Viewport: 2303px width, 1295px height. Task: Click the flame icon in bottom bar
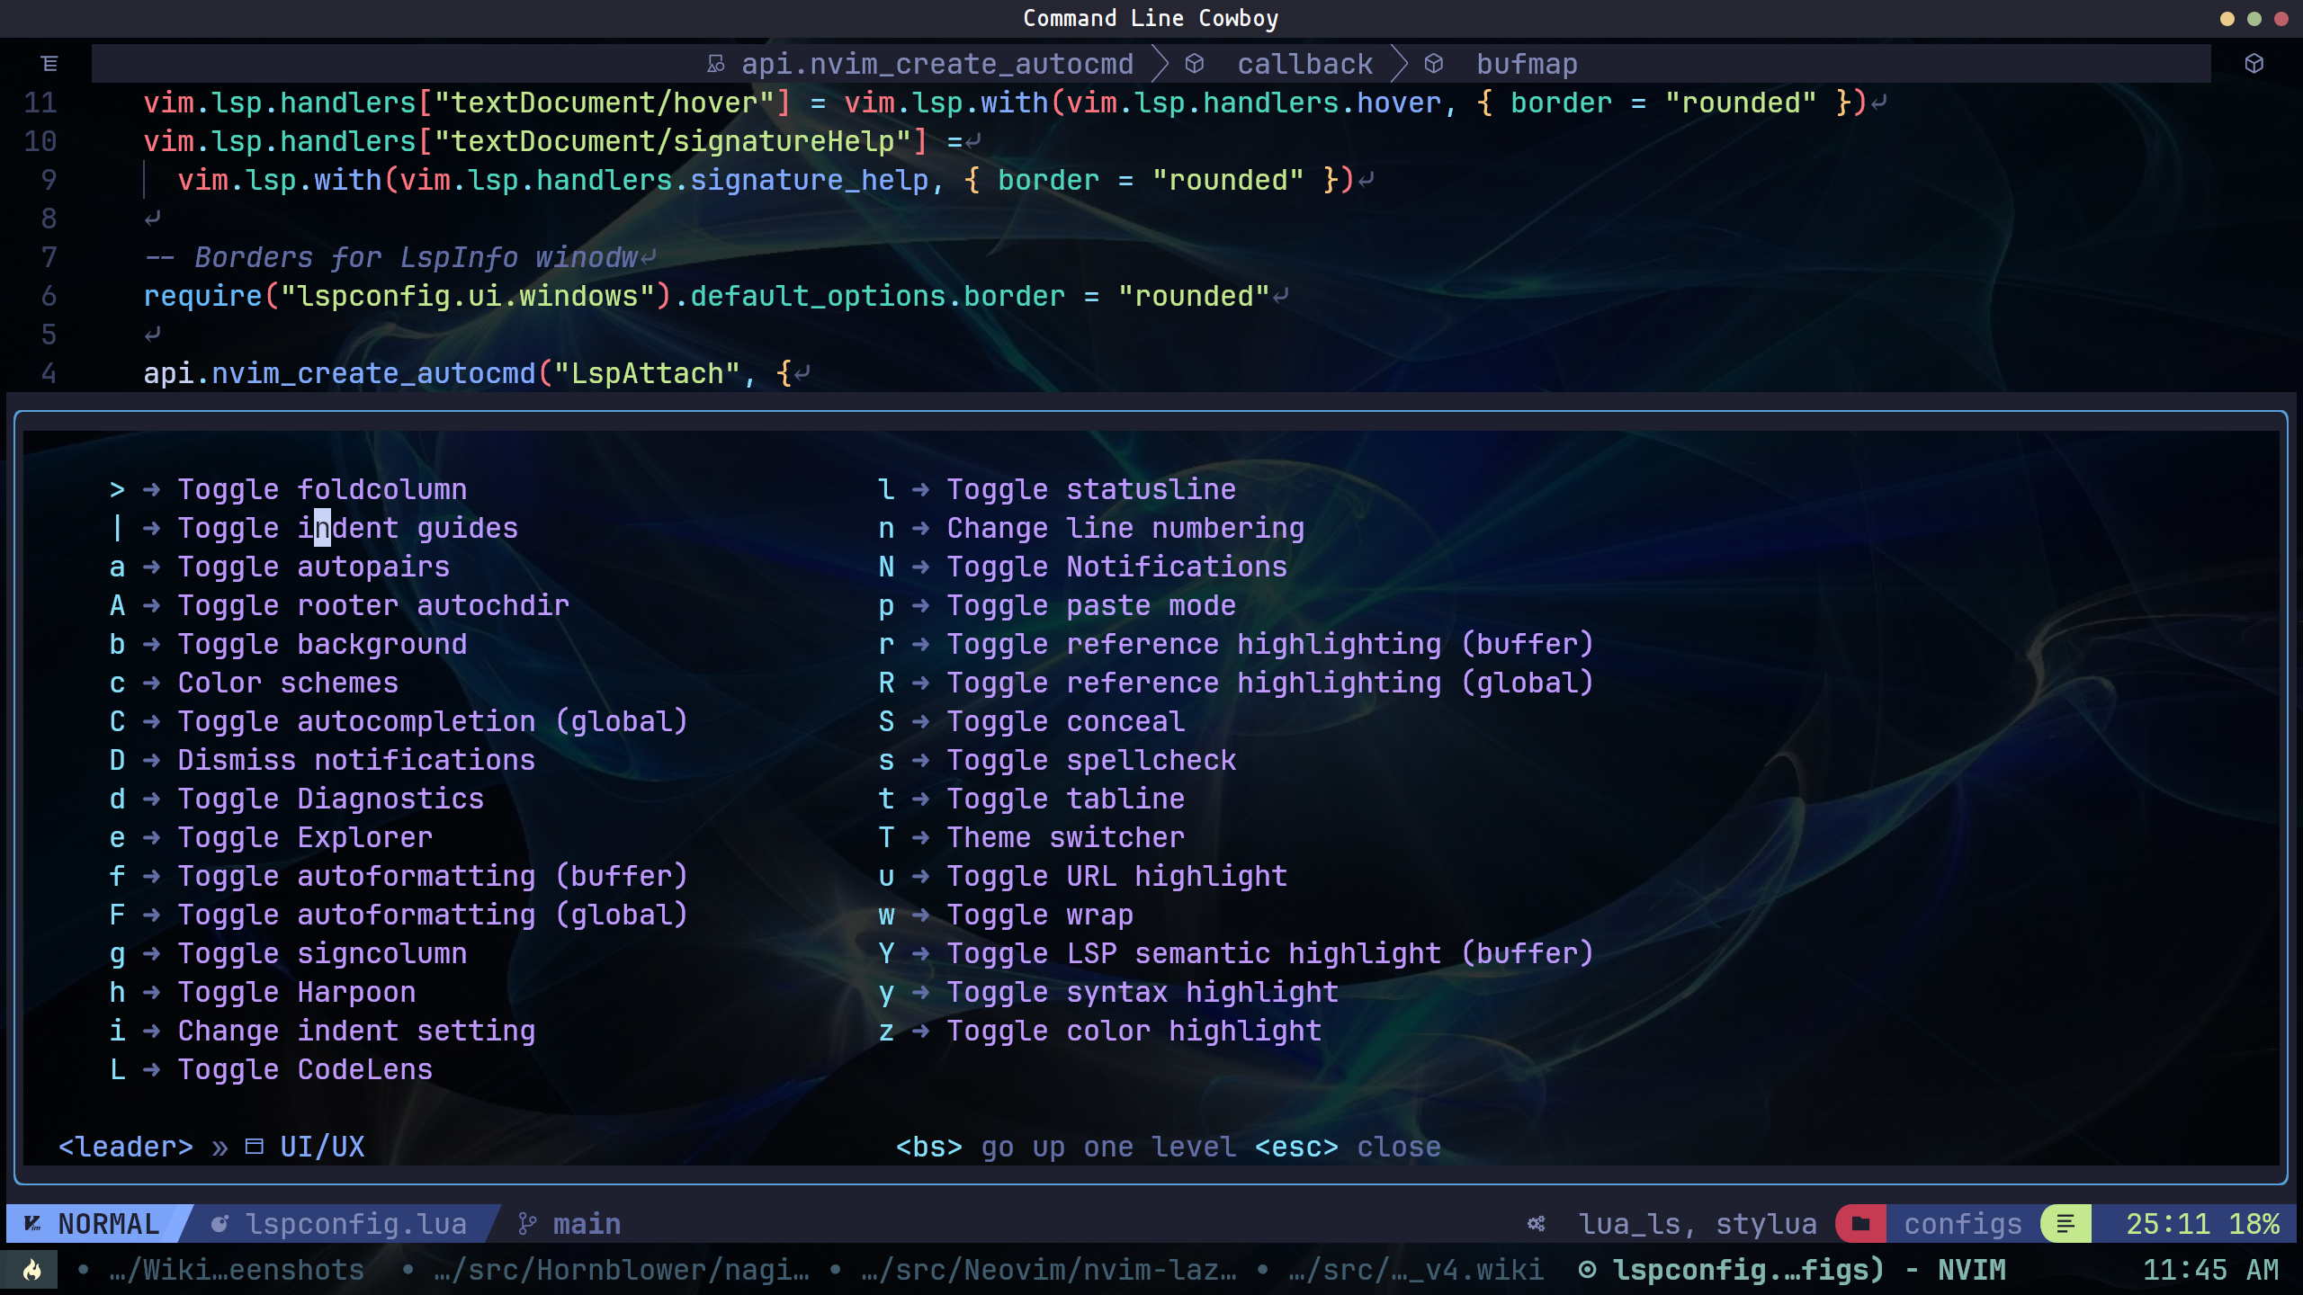(32, 1270)
